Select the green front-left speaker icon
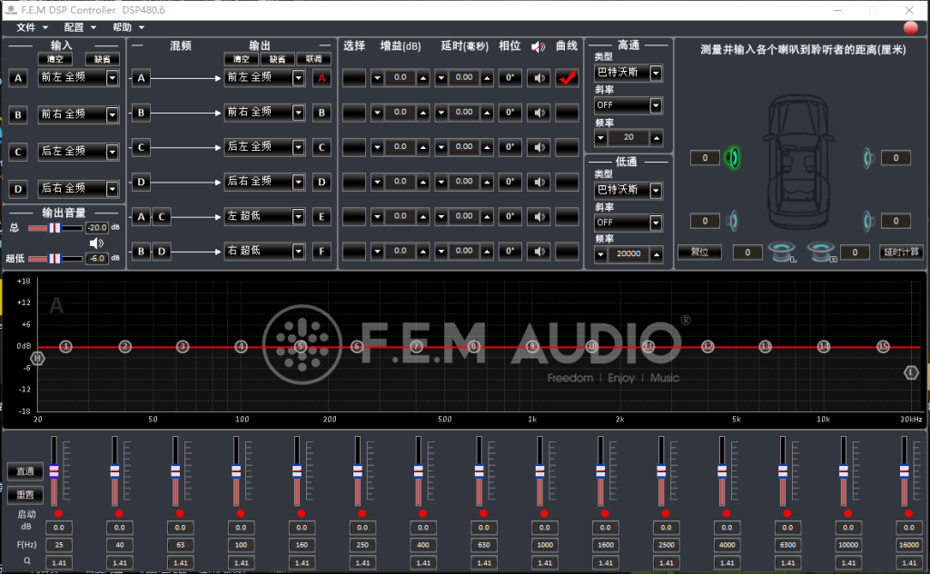The image size is (930, 574). (733, 158)
